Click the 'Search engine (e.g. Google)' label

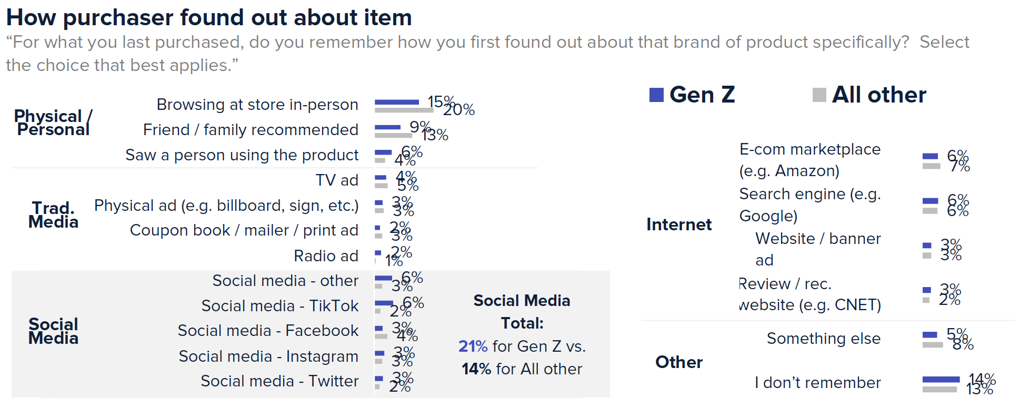pyautogui.click(x=809, y=205)
